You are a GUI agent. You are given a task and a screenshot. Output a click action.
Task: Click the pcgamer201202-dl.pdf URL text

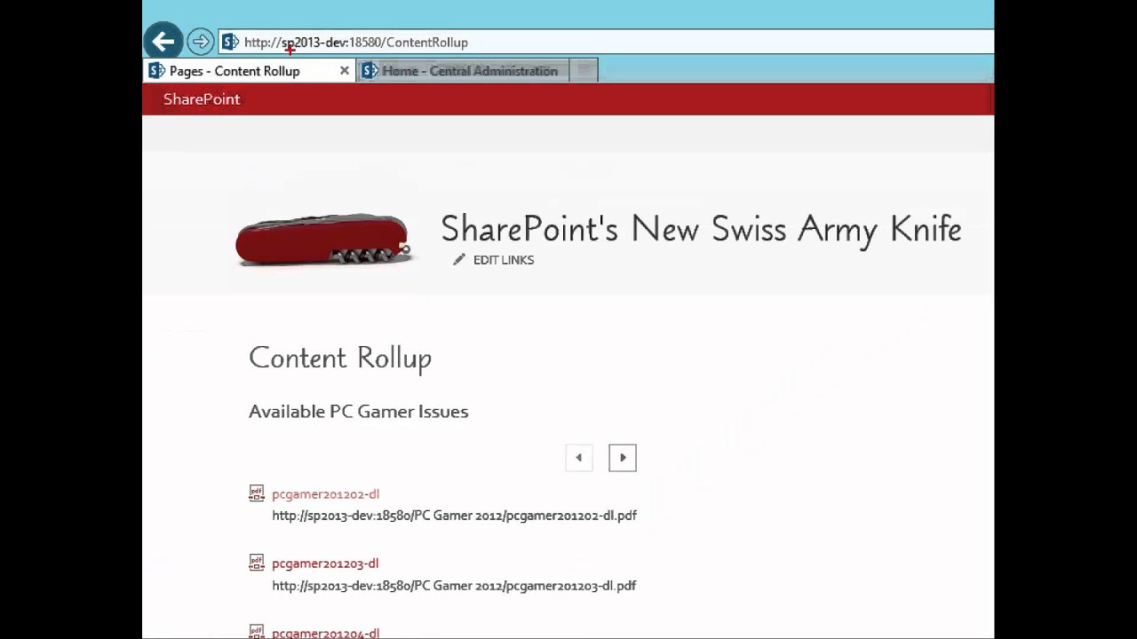[454, 515]
